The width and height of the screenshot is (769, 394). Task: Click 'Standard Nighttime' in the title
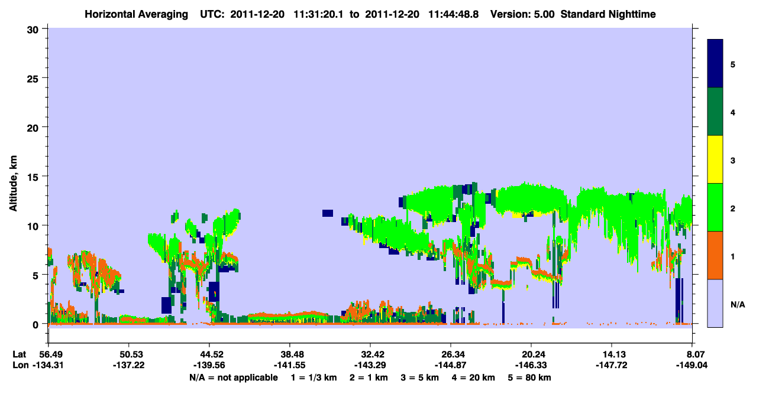608,14
